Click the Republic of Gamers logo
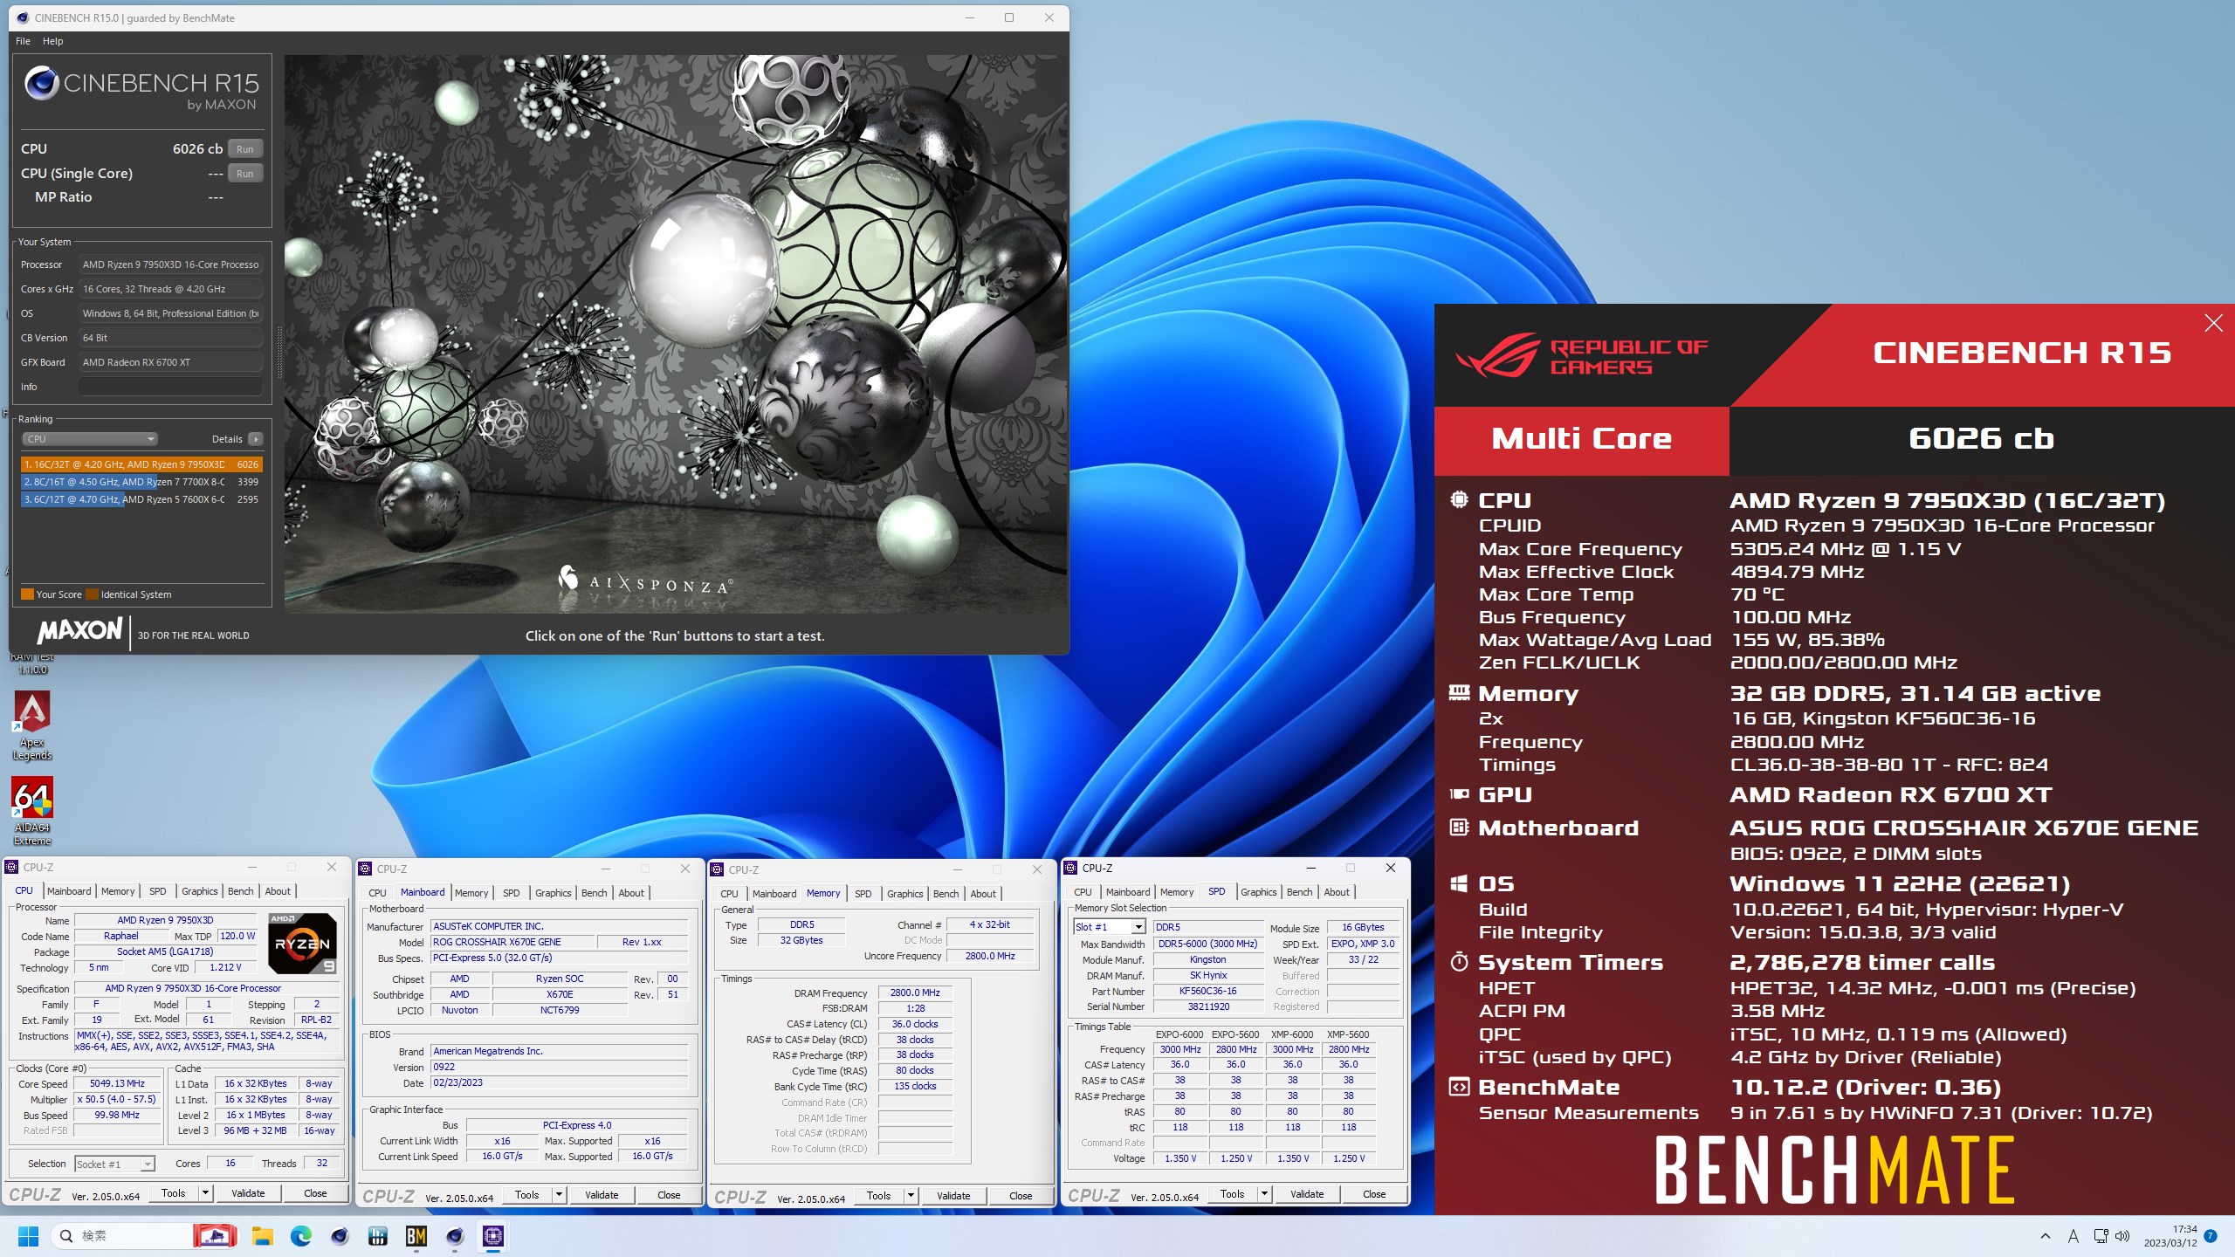The image size is (2235, 1257). (1581, 355)
